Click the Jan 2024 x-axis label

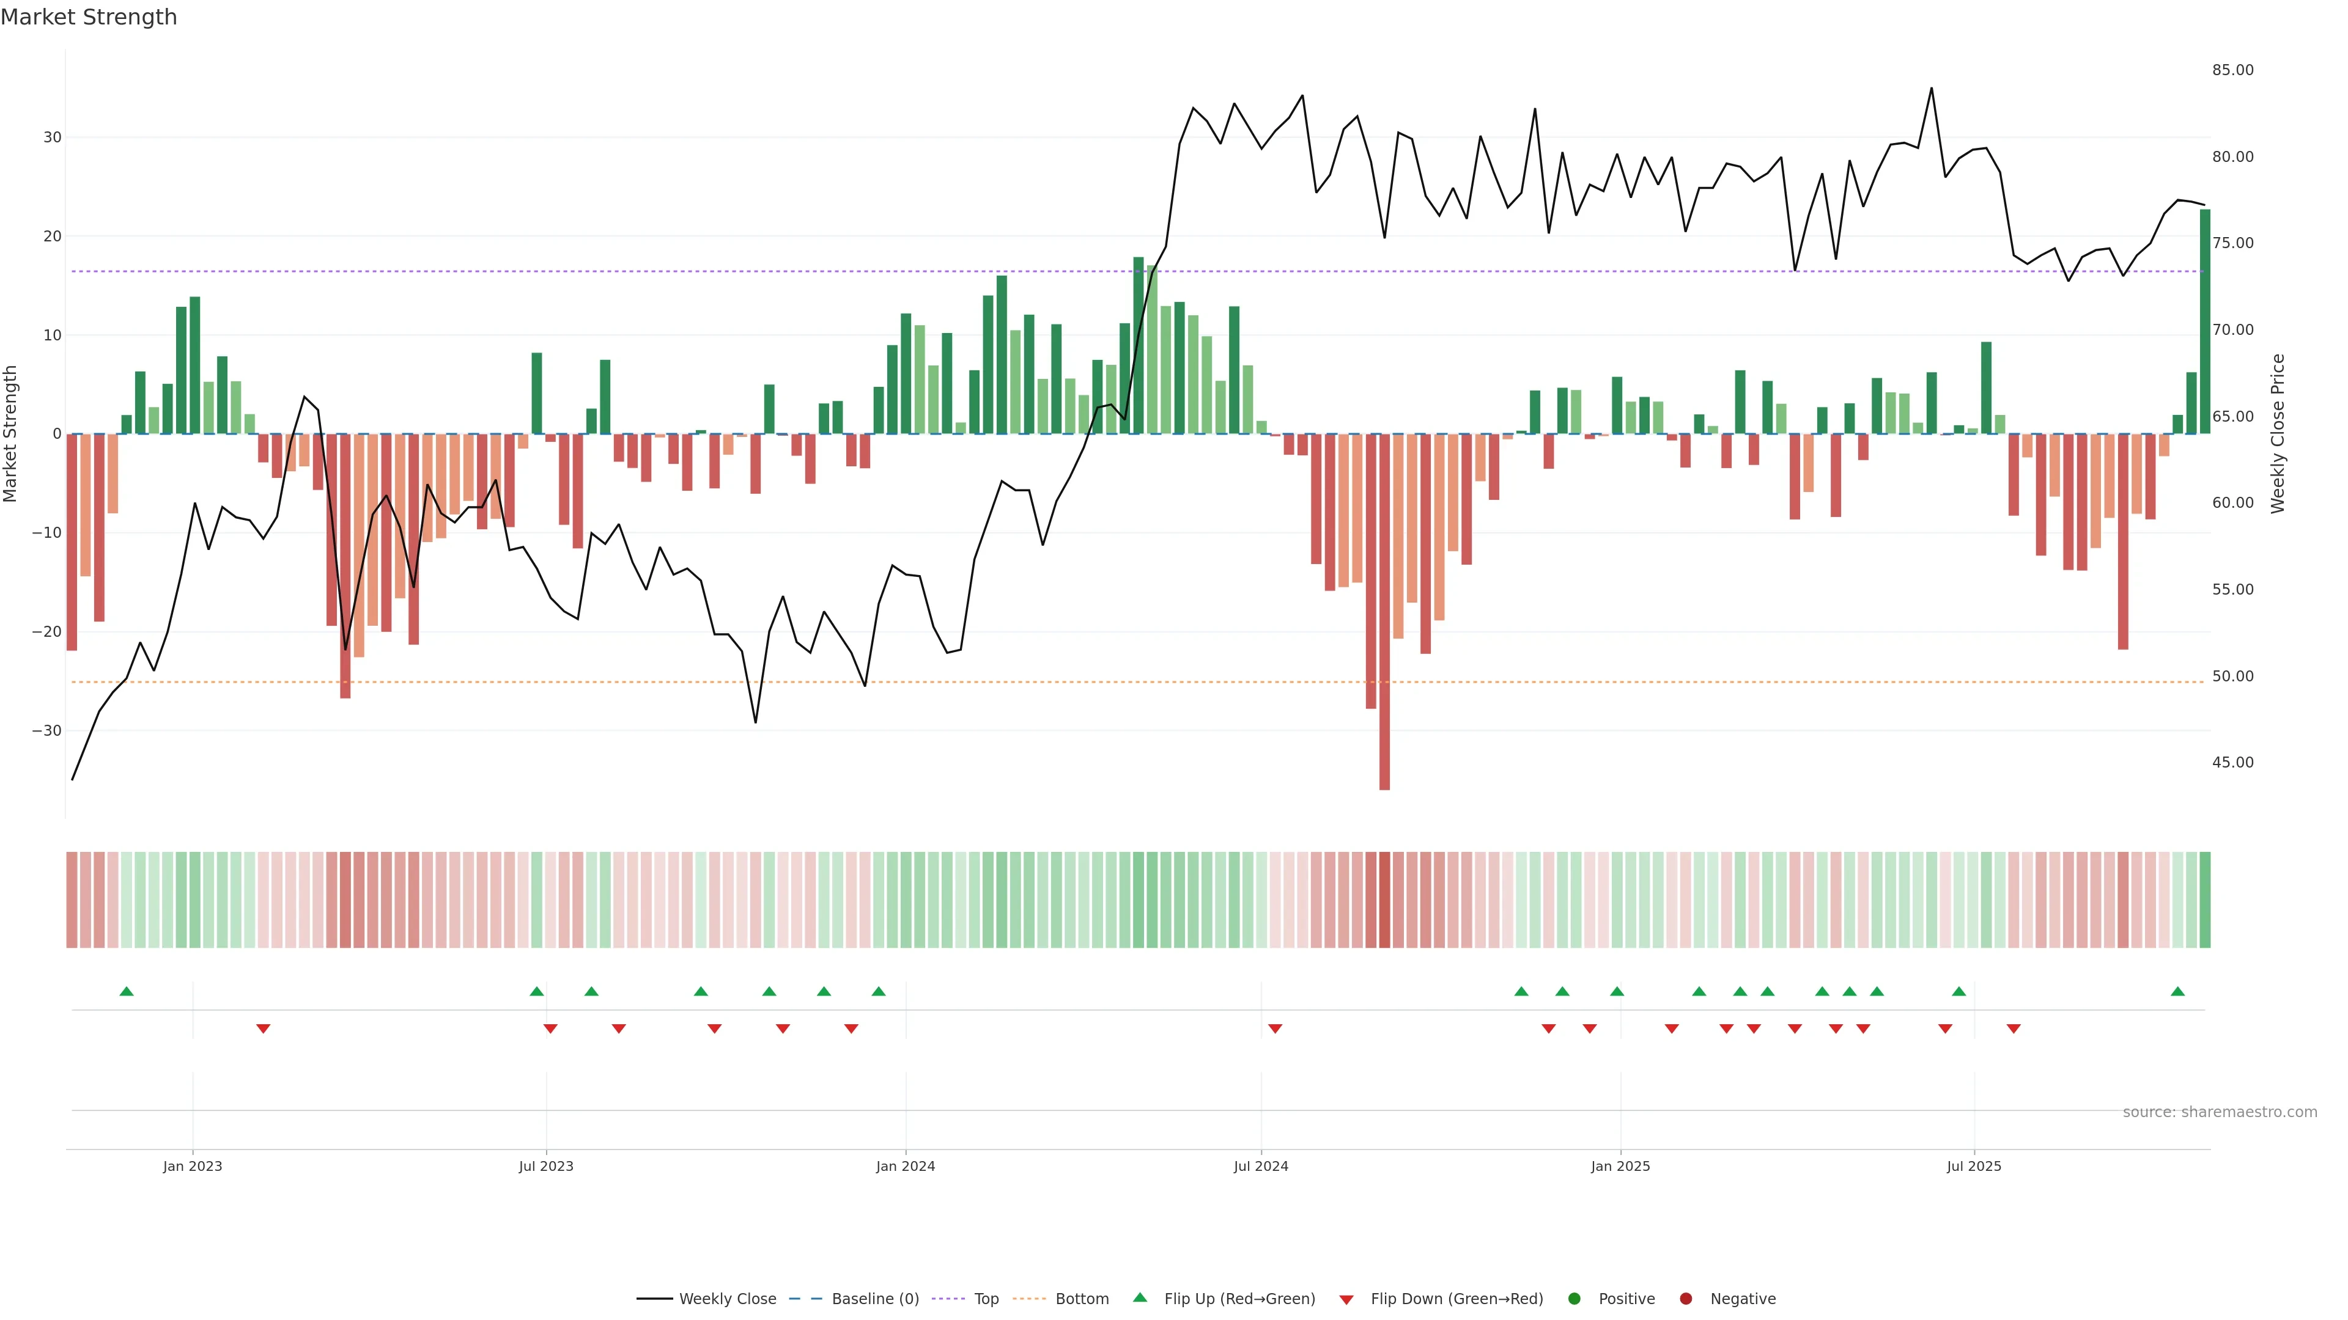[x=905, y=1166]
